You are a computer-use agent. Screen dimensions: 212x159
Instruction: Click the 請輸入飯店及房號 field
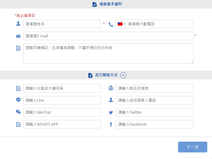pos(154,88)
